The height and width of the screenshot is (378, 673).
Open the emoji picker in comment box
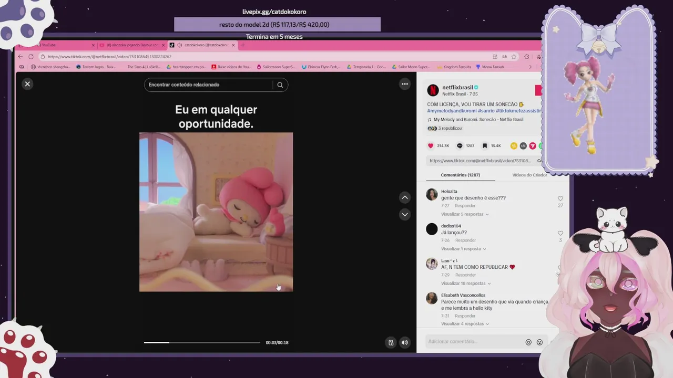[539, 342]
